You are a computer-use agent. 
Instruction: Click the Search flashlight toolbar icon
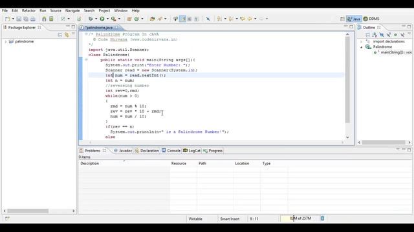[160, 19]
